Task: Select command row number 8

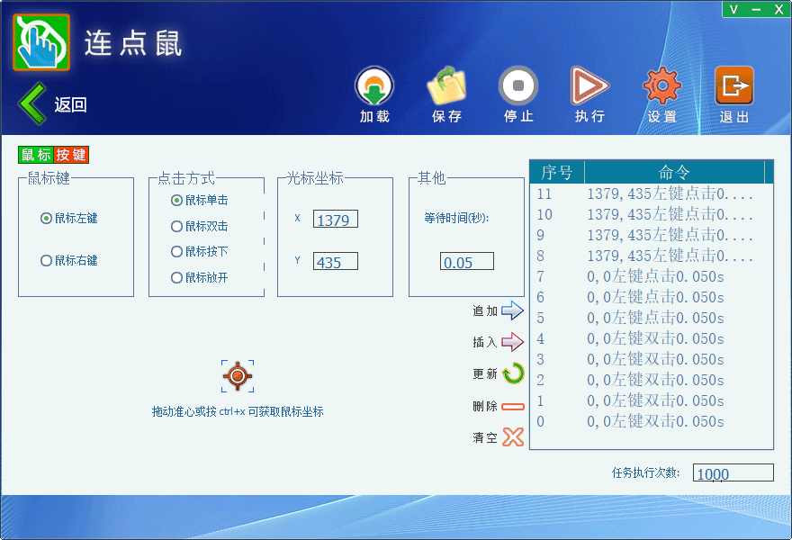Action: coord(652,256)
